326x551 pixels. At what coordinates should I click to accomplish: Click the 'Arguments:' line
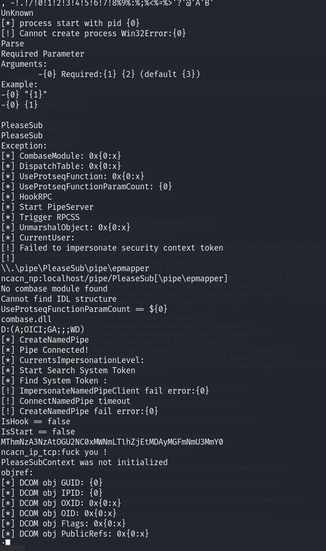click(24, 64)
